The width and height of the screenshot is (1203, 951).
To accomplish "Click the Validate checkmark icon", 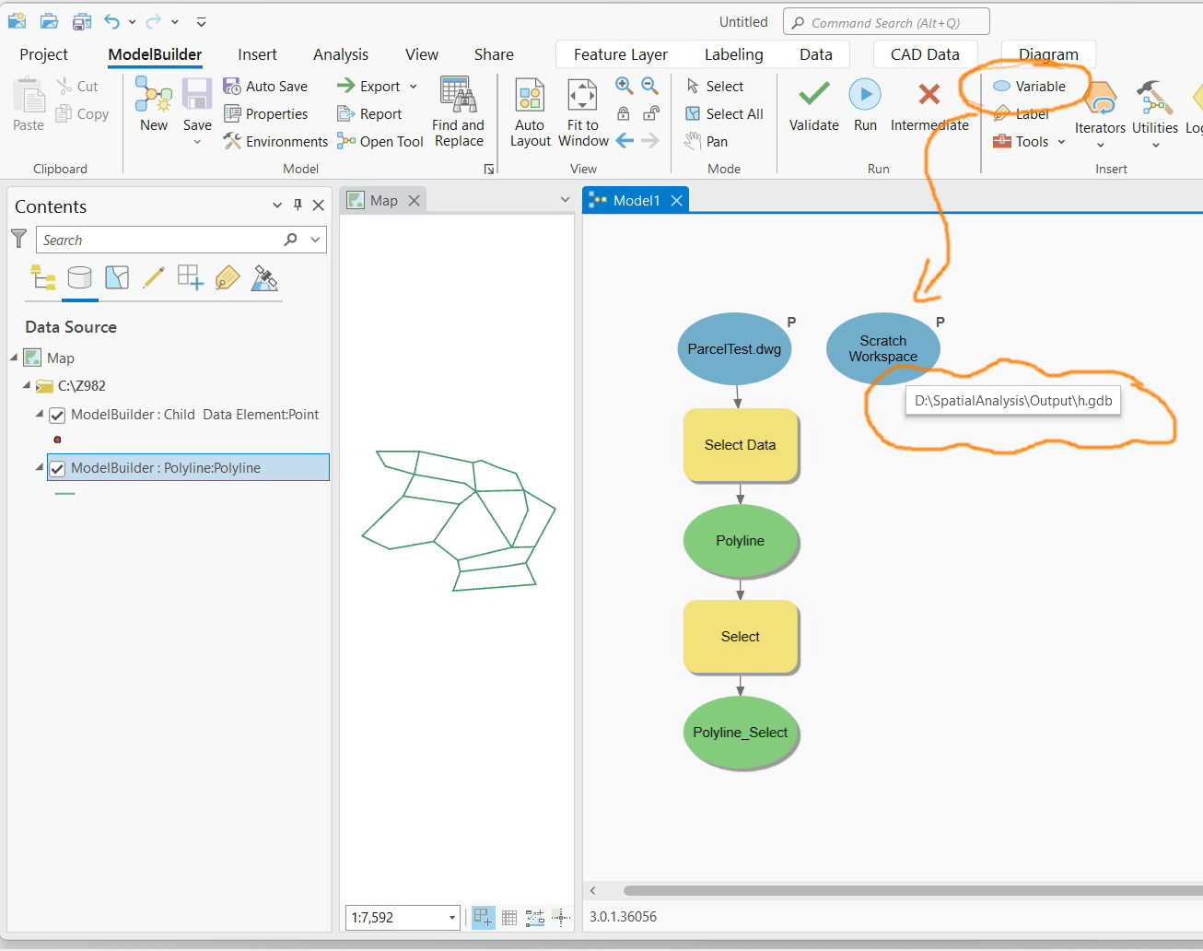I will click(x=813, y=94).
